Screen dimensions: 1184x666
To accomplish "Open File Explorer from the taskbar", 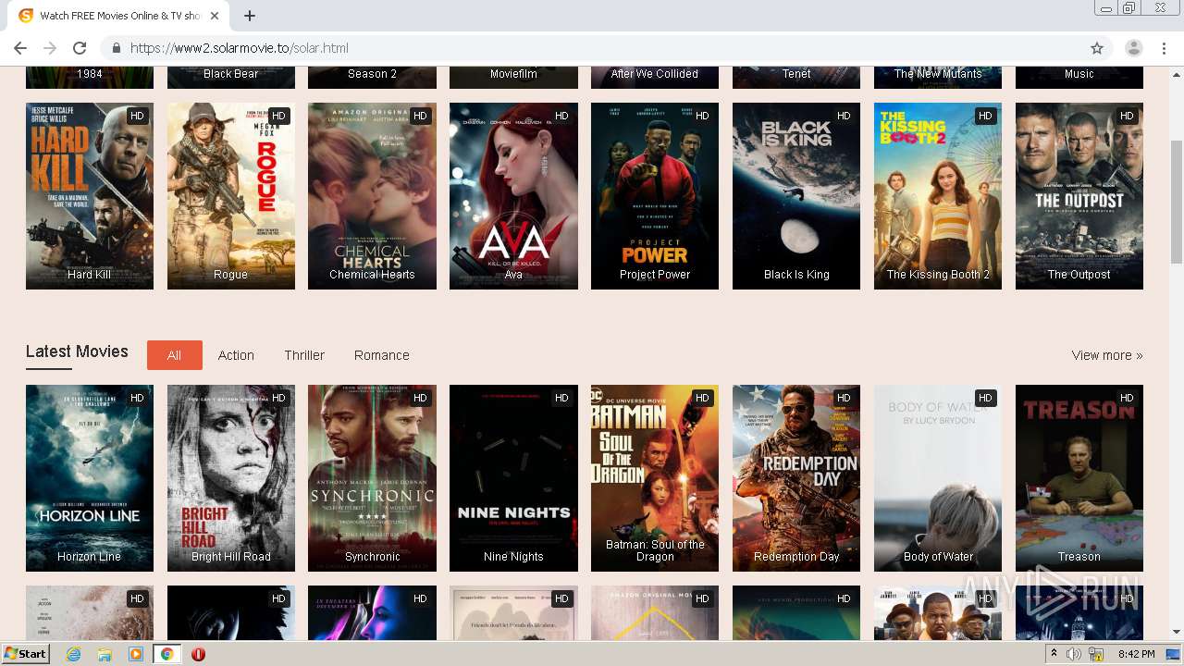I will (105, 654).
